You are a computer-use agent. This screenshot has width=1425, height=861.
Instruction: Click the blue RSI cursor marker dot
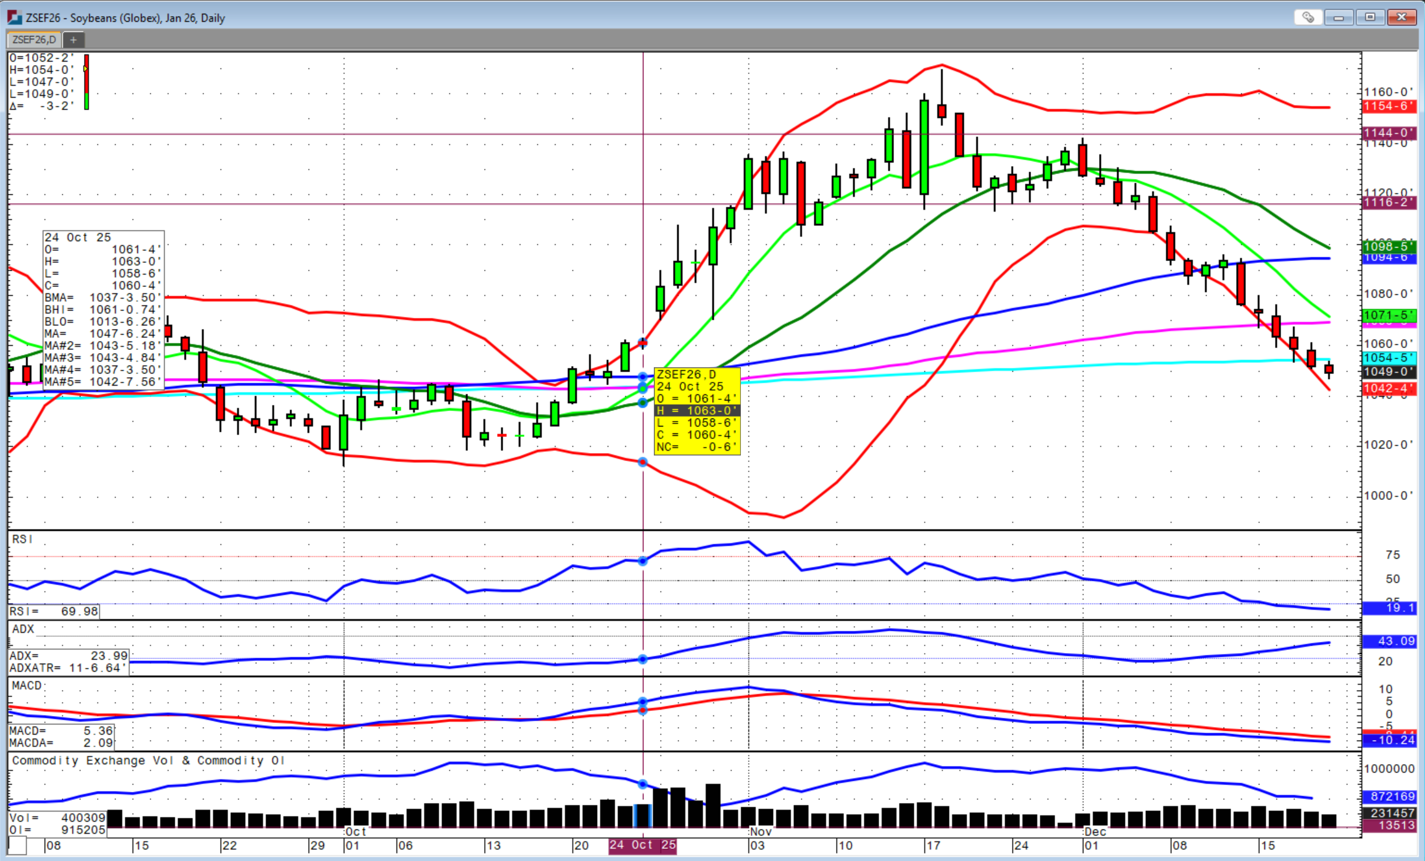click(x=643, y=561)
